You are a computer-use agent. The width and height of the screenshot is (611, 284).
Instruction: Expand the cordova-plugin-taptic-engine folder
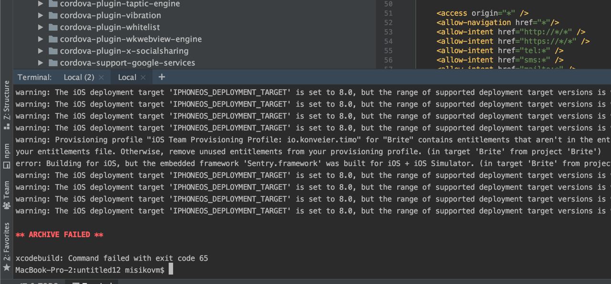pyautogui.click(x=41, y=4)
